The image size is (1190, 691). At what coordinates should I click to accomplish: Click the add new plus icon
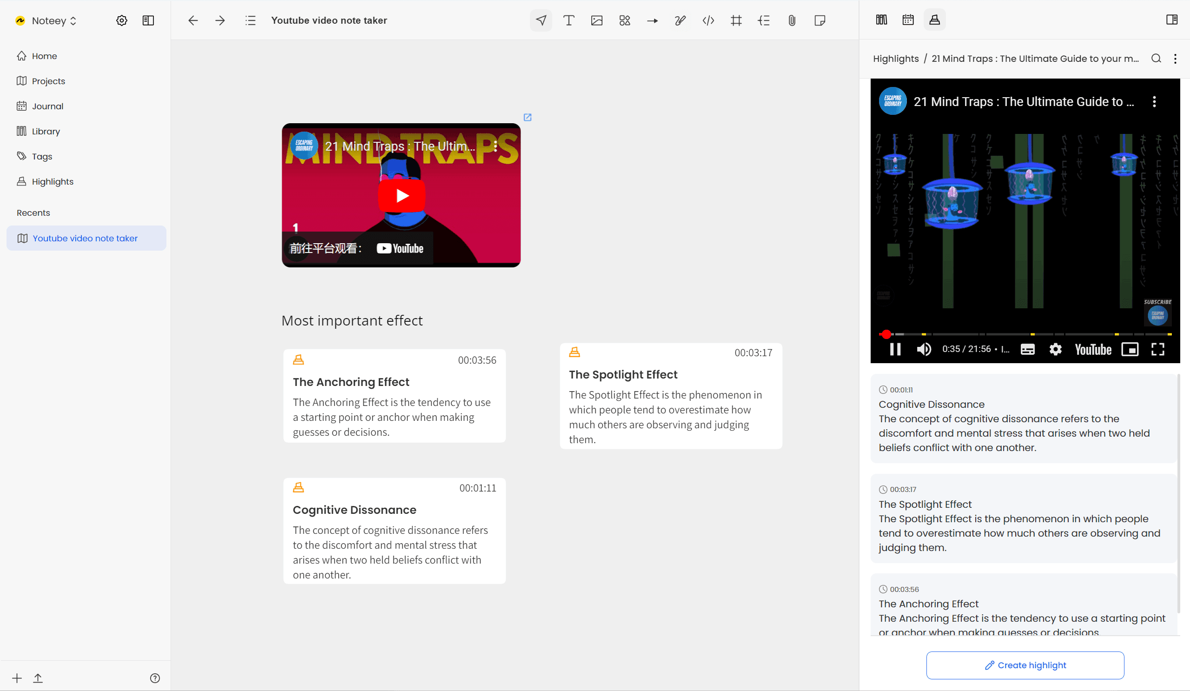click(x=17, y=678)
